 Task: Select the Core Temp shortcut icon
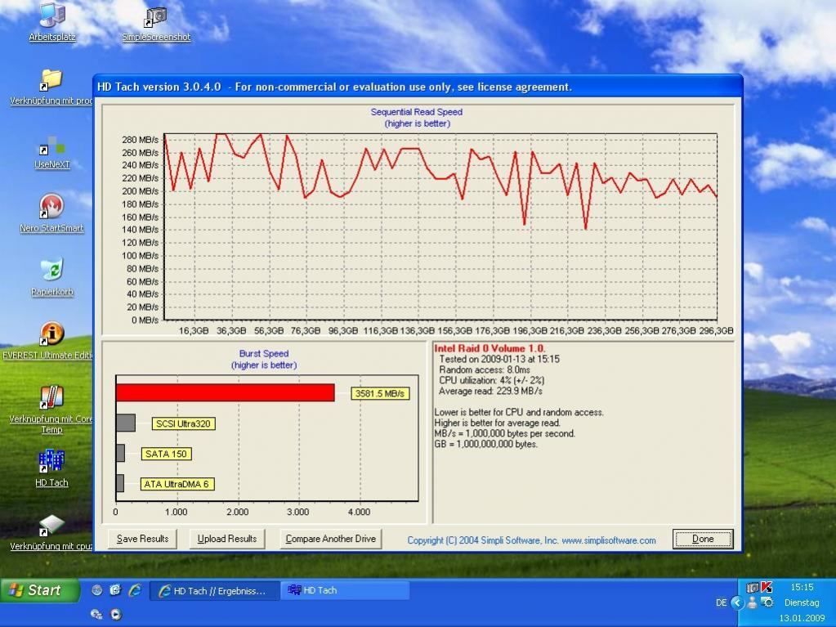tap(51, 410)
